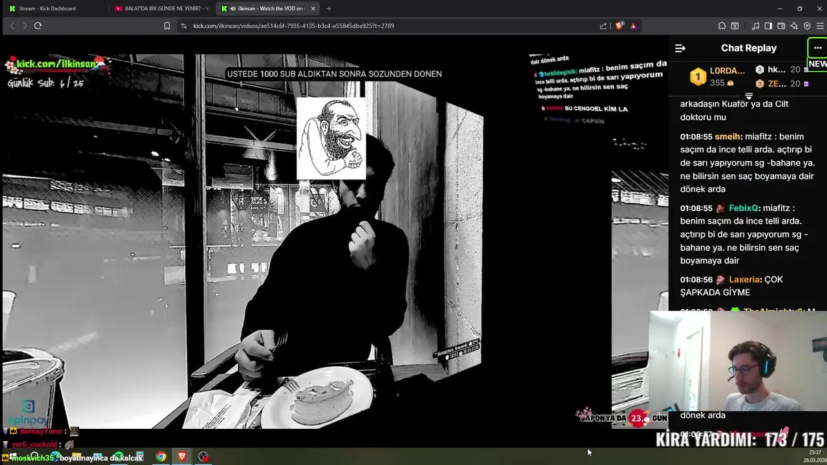Click ÇOK ŞAPKADA GİYME chat message
The width and height of the screenshot is (827, 465).
[x=731, y=286]
